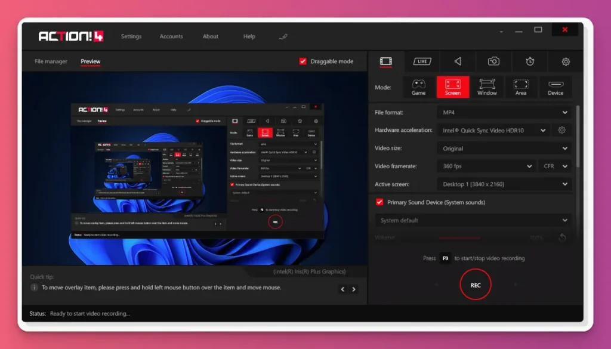Viewport: 611px width, 349px height.
Task: Open the video recordings panel icon
Action: click(385, 61)
